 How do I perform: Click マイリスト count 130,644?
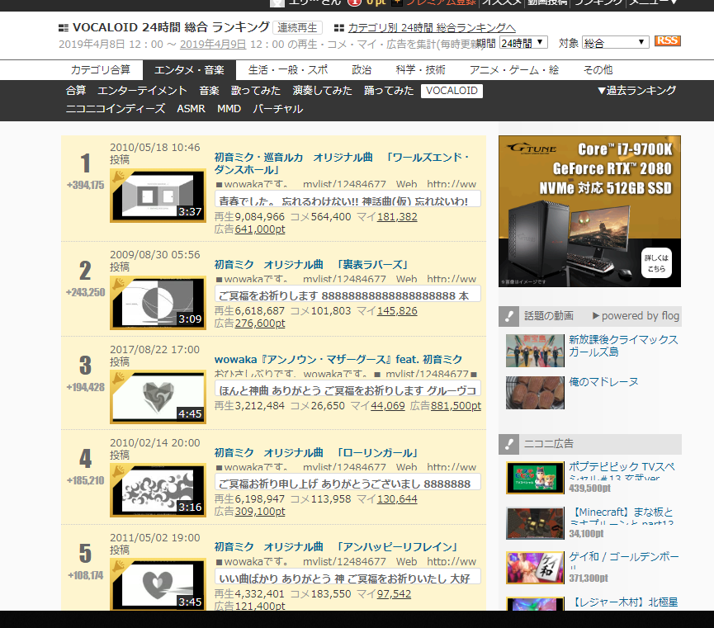[x=397, y=499]
